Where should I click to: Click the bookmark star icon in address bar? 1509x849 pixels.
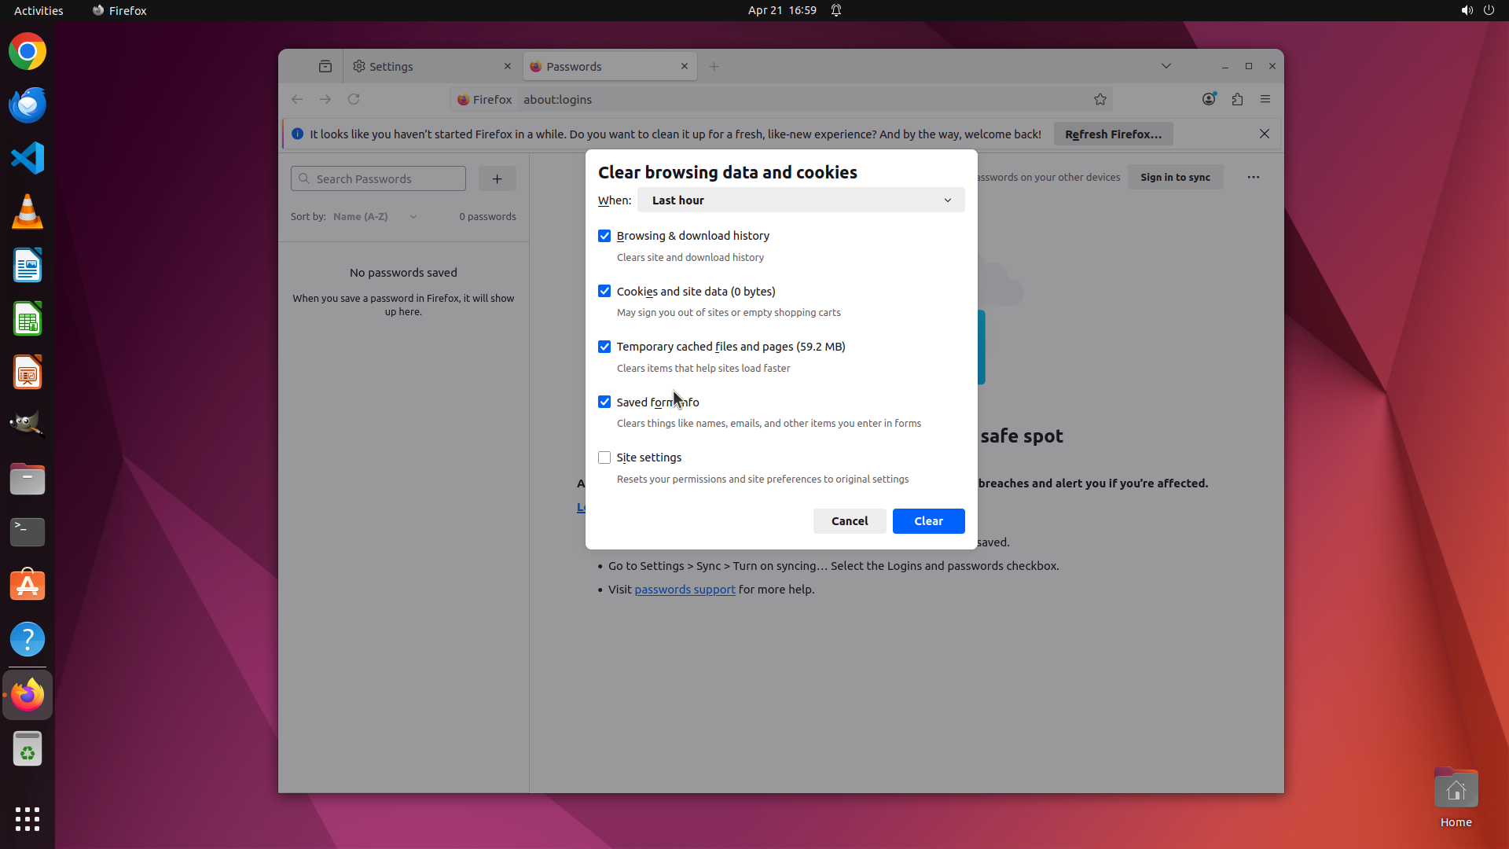pyautogui.click(x=1100, y=99)
